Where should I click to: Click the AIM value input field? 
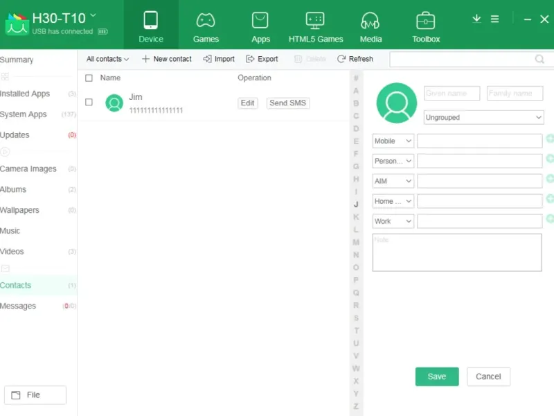pos(479,181)
